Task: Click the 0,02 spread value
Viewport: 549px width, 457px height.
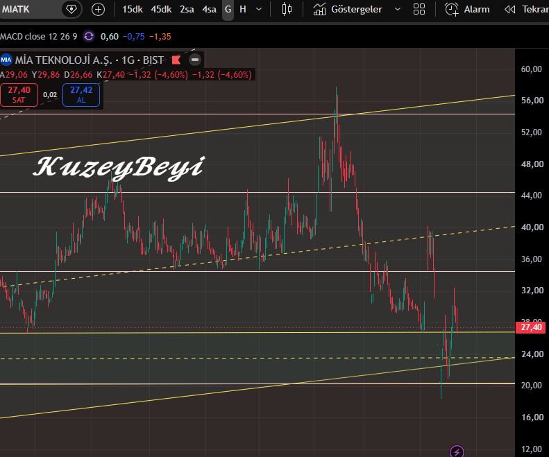Action: (50, 95)
